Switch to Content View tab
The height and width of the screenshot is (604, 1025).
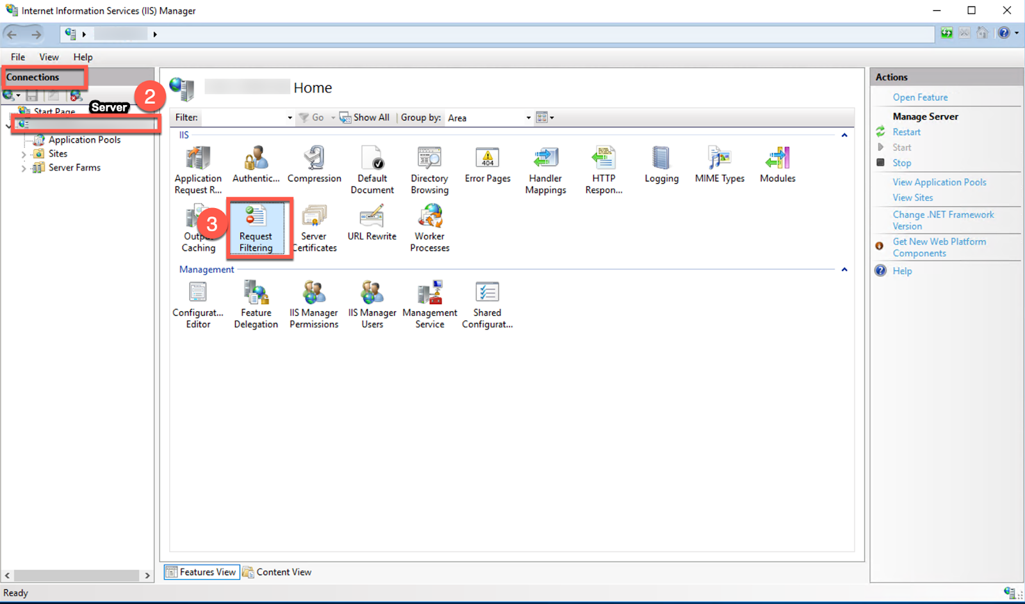277,572
